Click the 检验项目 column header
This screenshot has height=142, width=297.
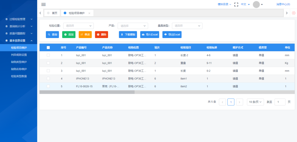(x=186, y=48)
